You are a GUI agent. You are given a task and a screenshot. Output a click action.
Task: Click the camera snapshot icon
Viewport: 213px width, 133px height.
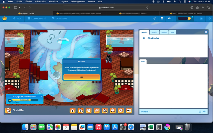(x=129, y=110)
